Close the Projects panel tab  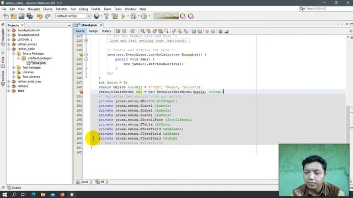(x=22, y=25)
